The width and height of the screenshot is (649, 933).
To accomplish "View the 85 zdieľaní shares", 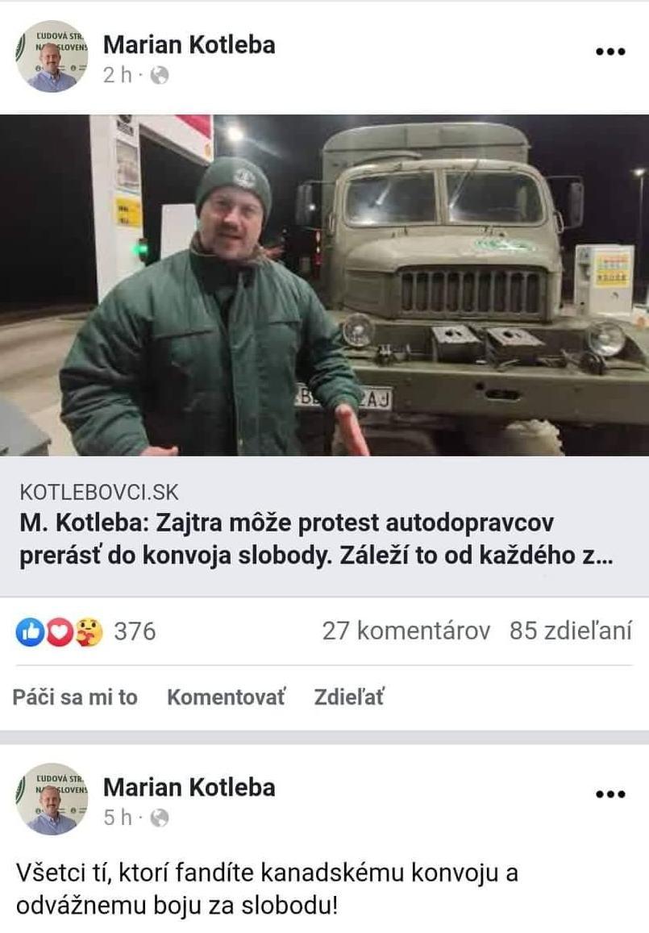I will [571, 631].
